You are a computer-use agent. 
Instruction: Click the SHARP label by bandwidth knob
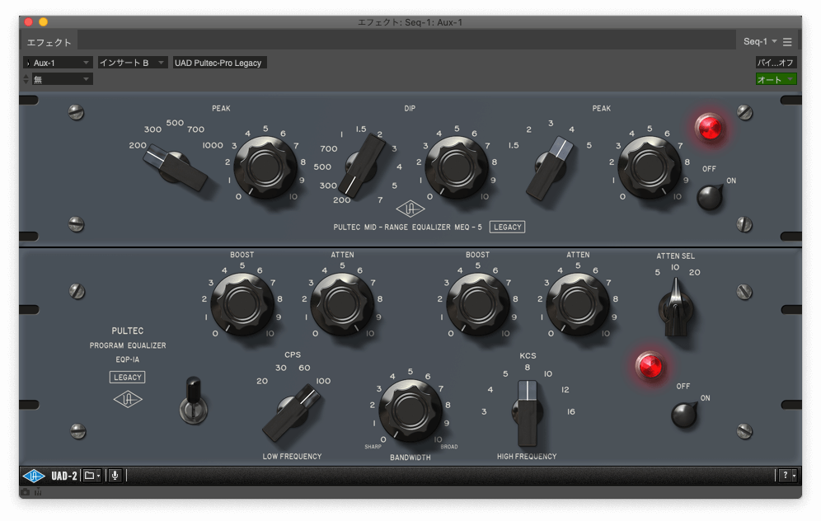click(x=373, y=447)
